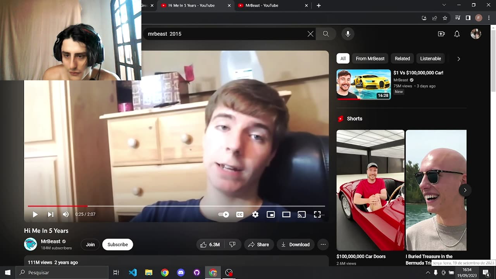The height and width of the screenshot is (279, 496).
Task: Click the Download button
Action: pos(295,245)
